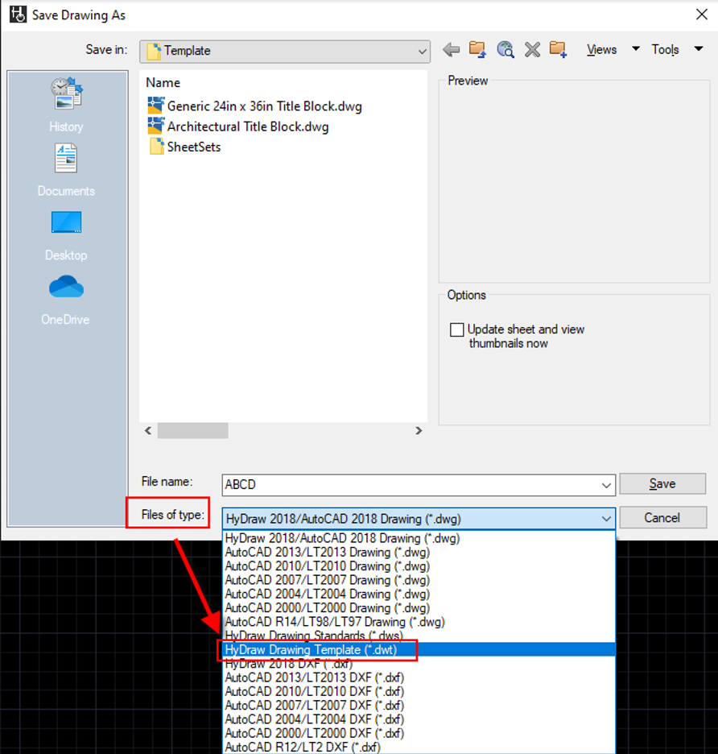The width and height of the screenshot is (718, 754).
Task: Select HyDraw Drawing Standards (*.dws)
Action: coord(419,636)
